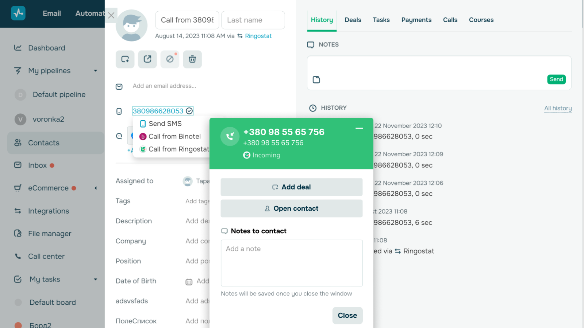The image size is (584, 328).
Task: Expand the My tasks section
Action: point(95,280)
